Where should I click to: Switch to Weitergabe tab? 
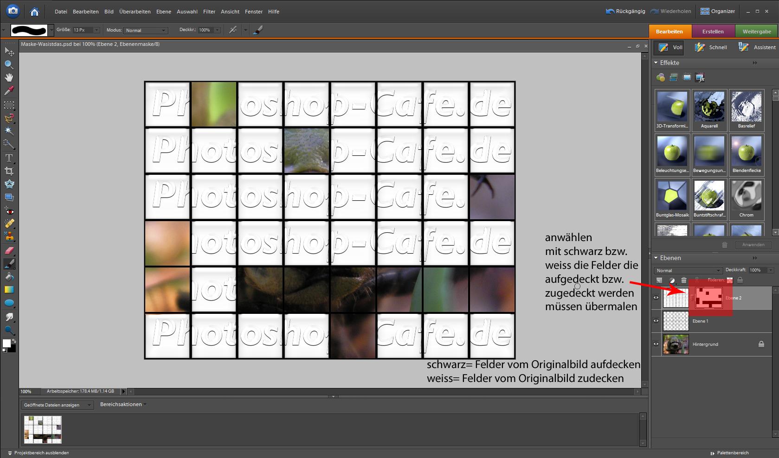coord(757,32)
